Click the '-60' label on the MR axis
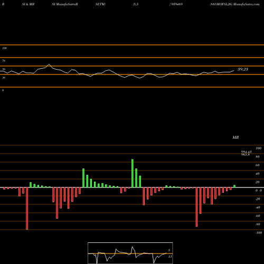This screenshot has height=264, width=264. (258, 216)
